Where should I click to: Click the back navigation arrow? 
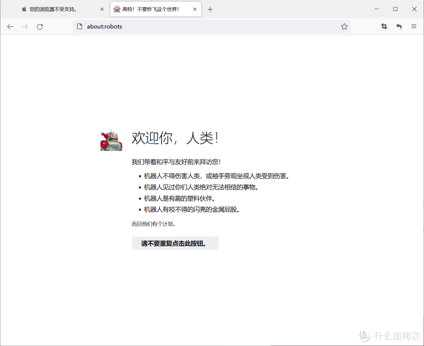click(10, 26)
